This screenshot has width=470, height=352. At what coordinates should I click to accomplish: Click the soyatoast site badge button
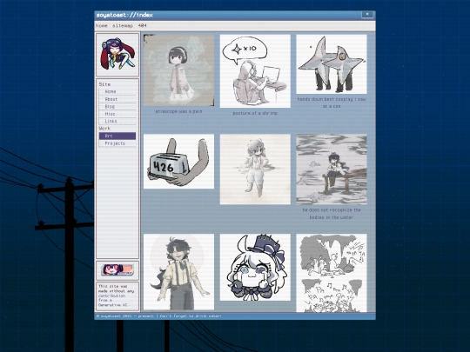click(x=117, y=269)
